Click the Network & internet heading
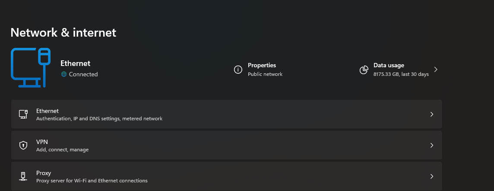This screenshot has height=191, width=494. (63, 32)
